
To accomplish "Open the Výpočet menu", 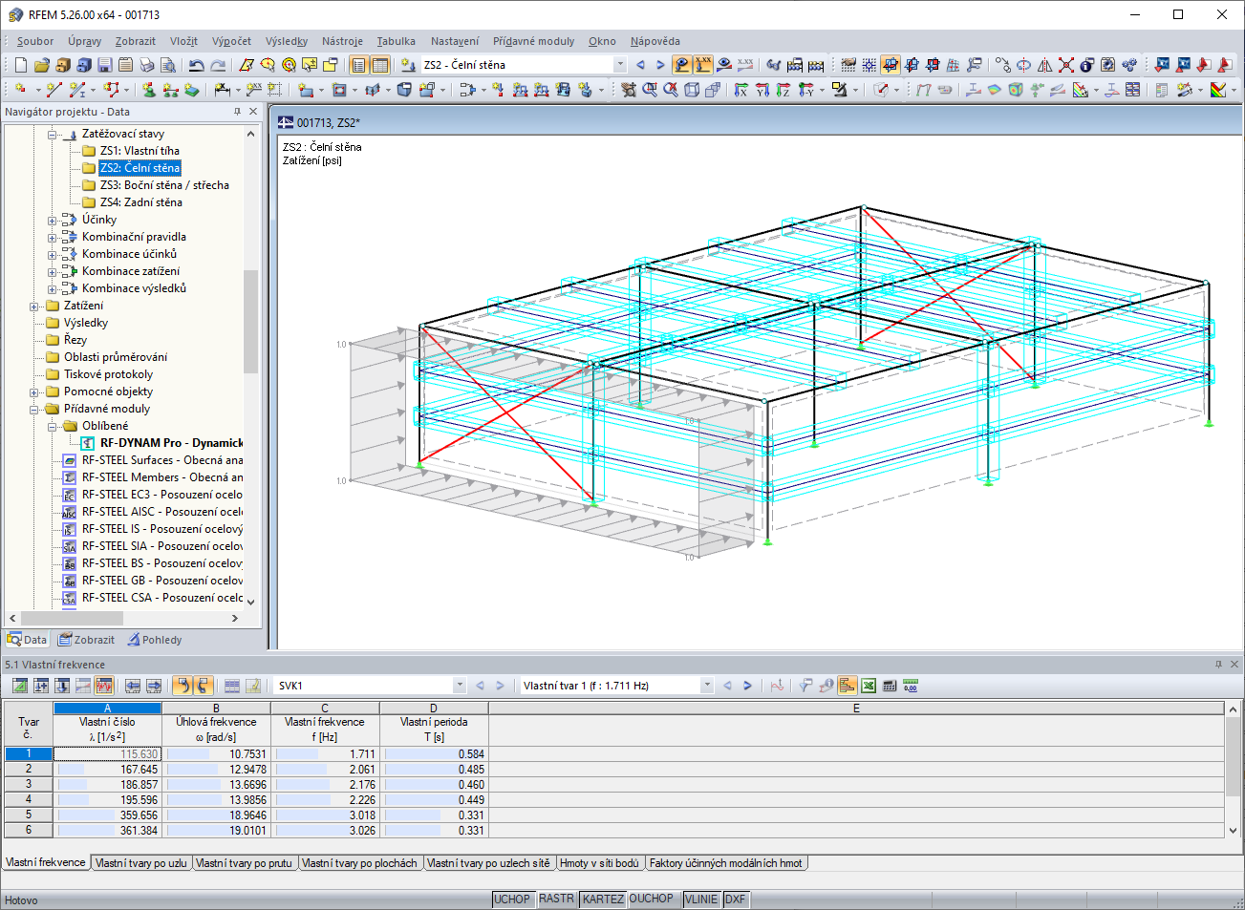I will coord(231,41).
